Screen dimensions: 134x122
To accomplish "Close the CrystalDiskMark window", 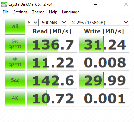I will tap(126, 4).
